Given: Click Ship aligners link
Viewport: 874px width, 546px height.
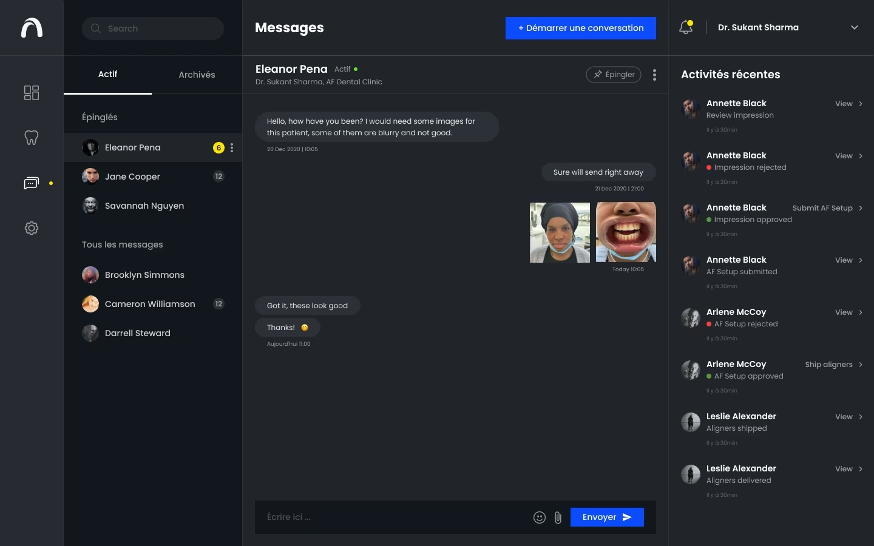Looking at the screenshot, I should click(829, 365).
